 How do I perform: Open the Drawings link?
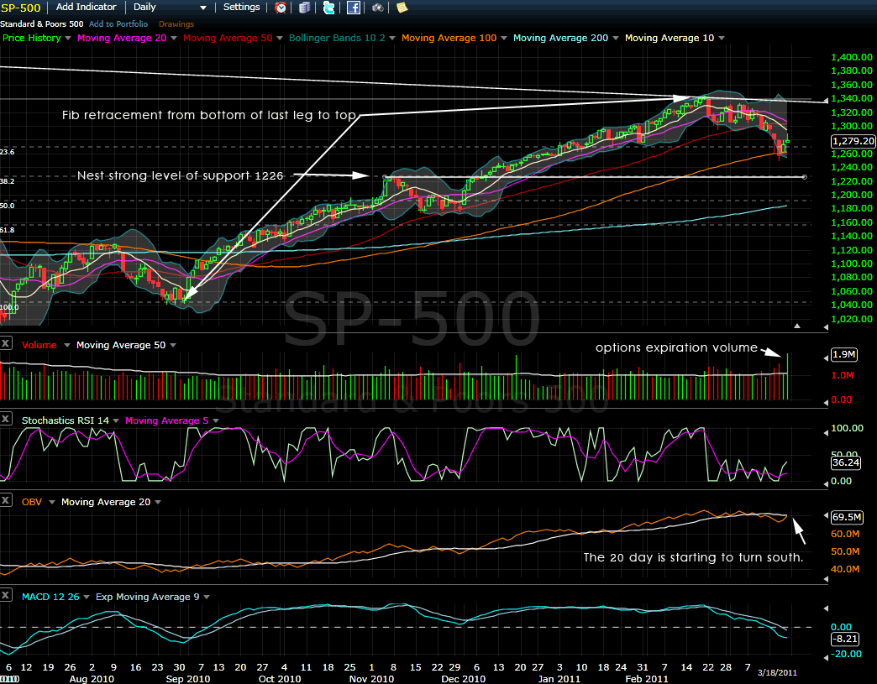point(176,24)
